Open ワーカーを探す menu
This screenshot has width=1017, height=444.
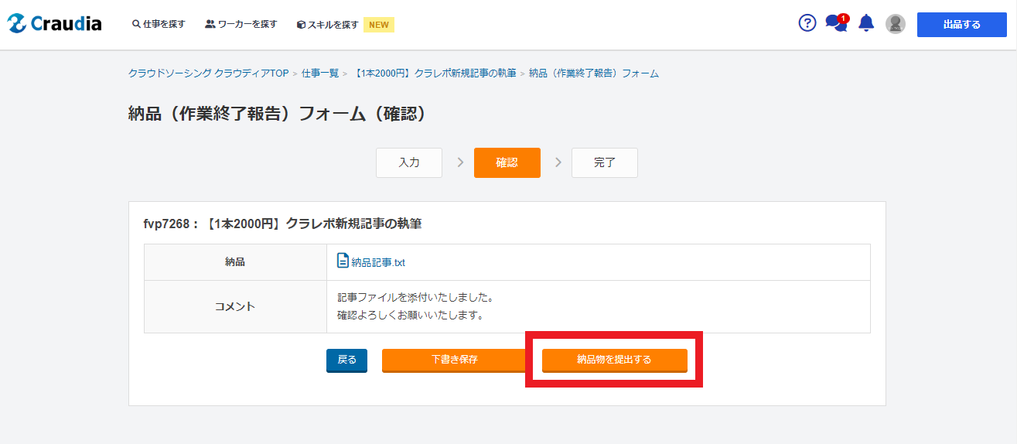coord(241,24)
